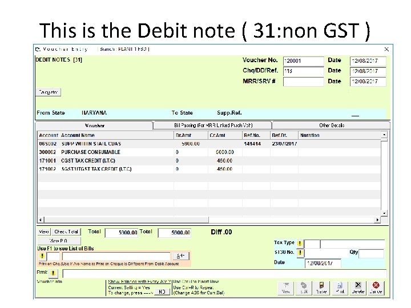Click the Calculator button
Screen dimensions: 411x308
click(48, 92)
